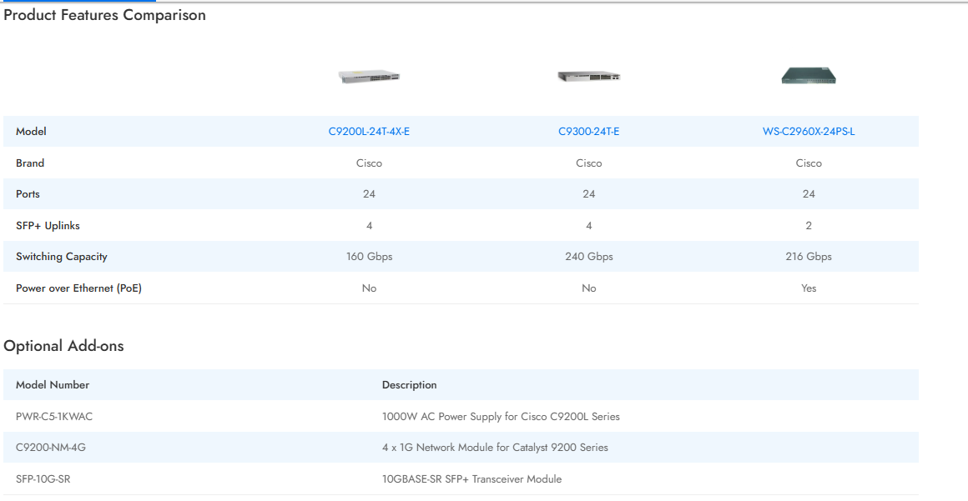Click the Switching Capacity row label
Image resolution: width=968 pixels, height=501 pixels.
[62, 257]
